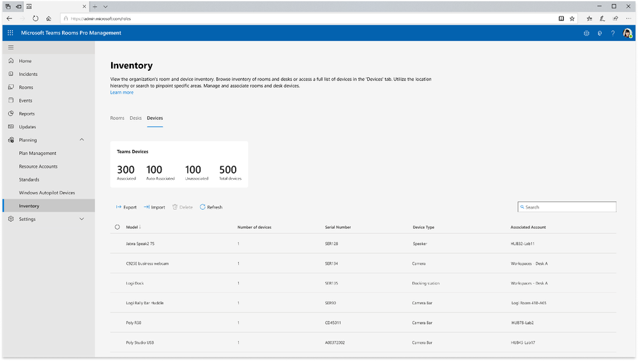
Task: Click the Import button
Action: (154, 207)
